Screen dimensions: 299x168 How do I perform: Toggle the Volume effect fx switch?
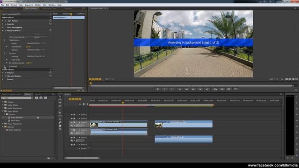coord(6,73)
